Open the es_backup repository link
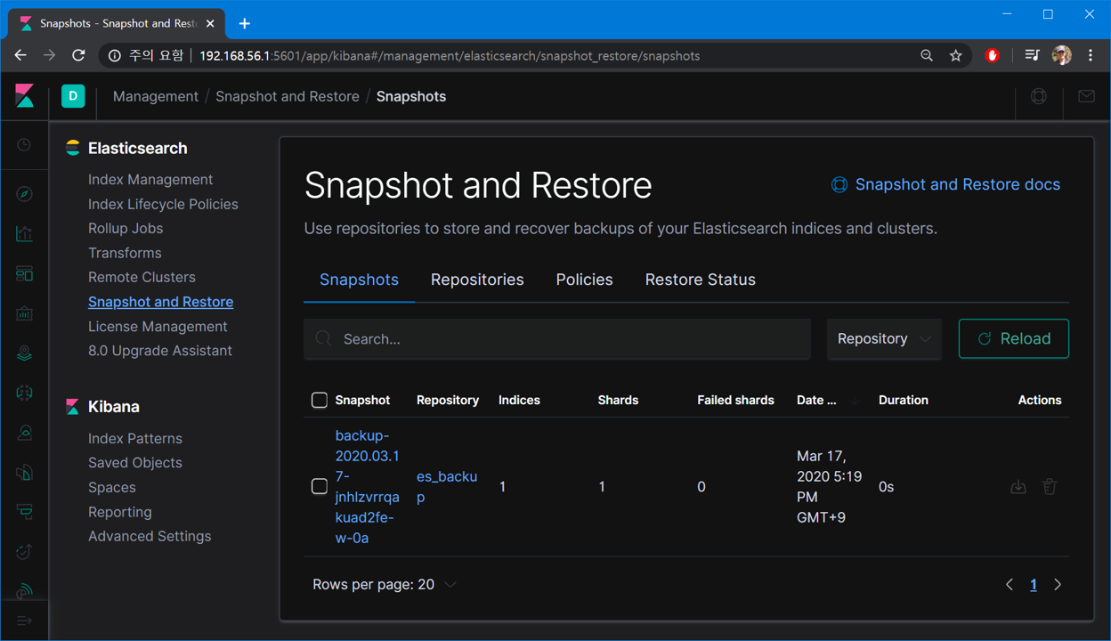 tap(447, 486)
